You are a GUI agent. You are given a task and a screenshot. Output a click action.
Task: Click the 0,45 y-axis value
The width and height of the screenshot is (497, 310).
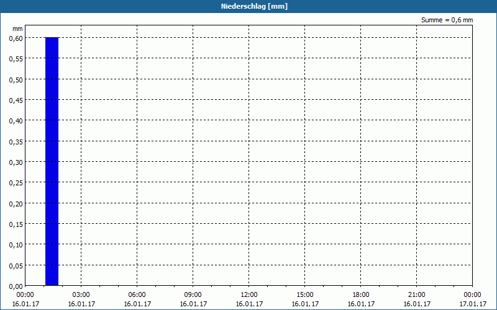(16, 100)
